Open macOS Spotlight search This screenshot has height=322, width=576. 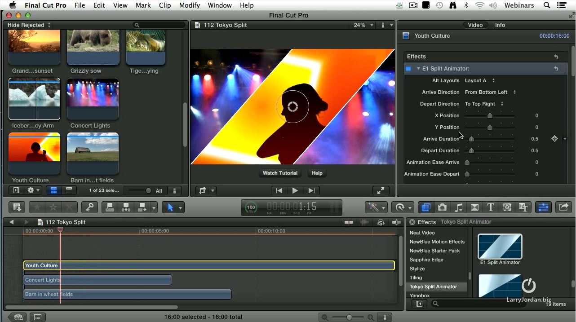tap(547, 5)
